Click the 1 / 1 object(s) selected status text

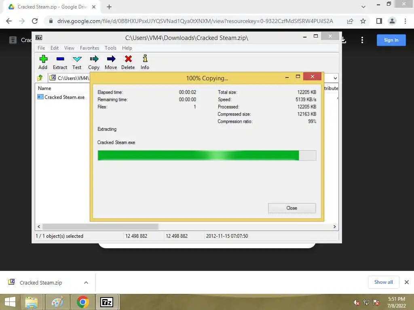(59, 236)
